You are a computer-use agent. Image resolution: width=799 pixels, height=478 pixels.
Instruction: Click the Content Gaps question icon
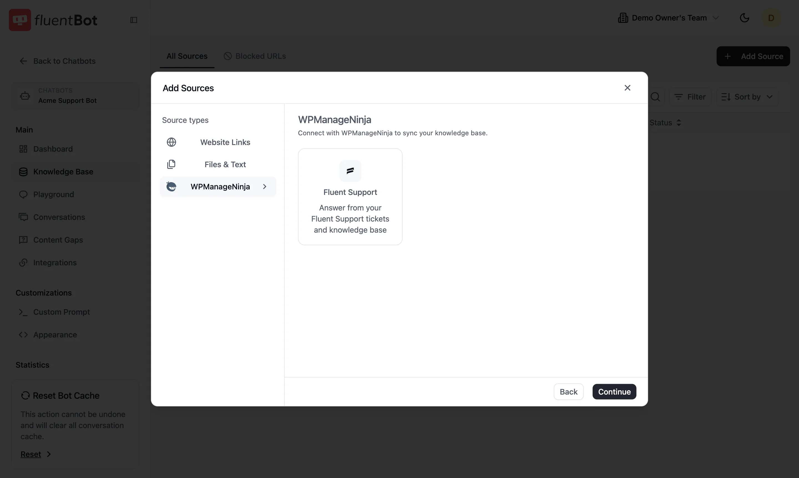[x=23, y=240]
